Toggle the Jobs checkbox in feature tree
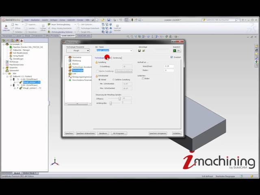This screenshot has width=260, height=195. [6, 73]
